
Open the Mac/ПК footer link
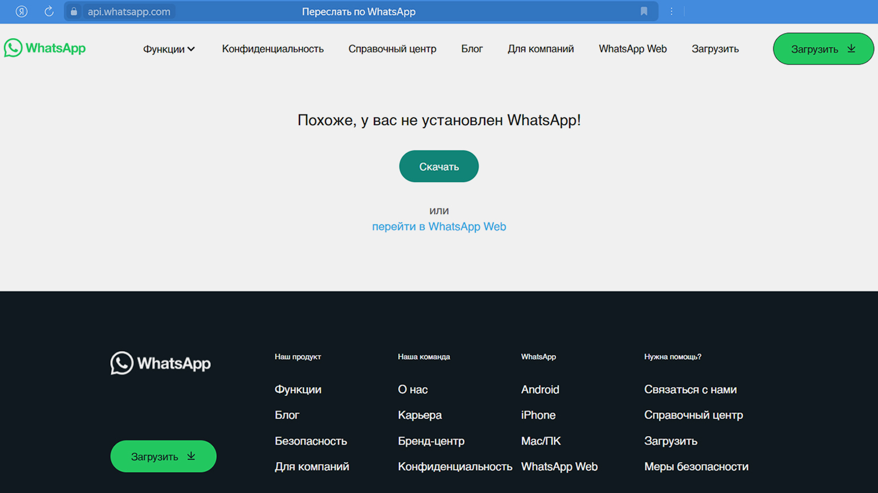click(540, 441)
